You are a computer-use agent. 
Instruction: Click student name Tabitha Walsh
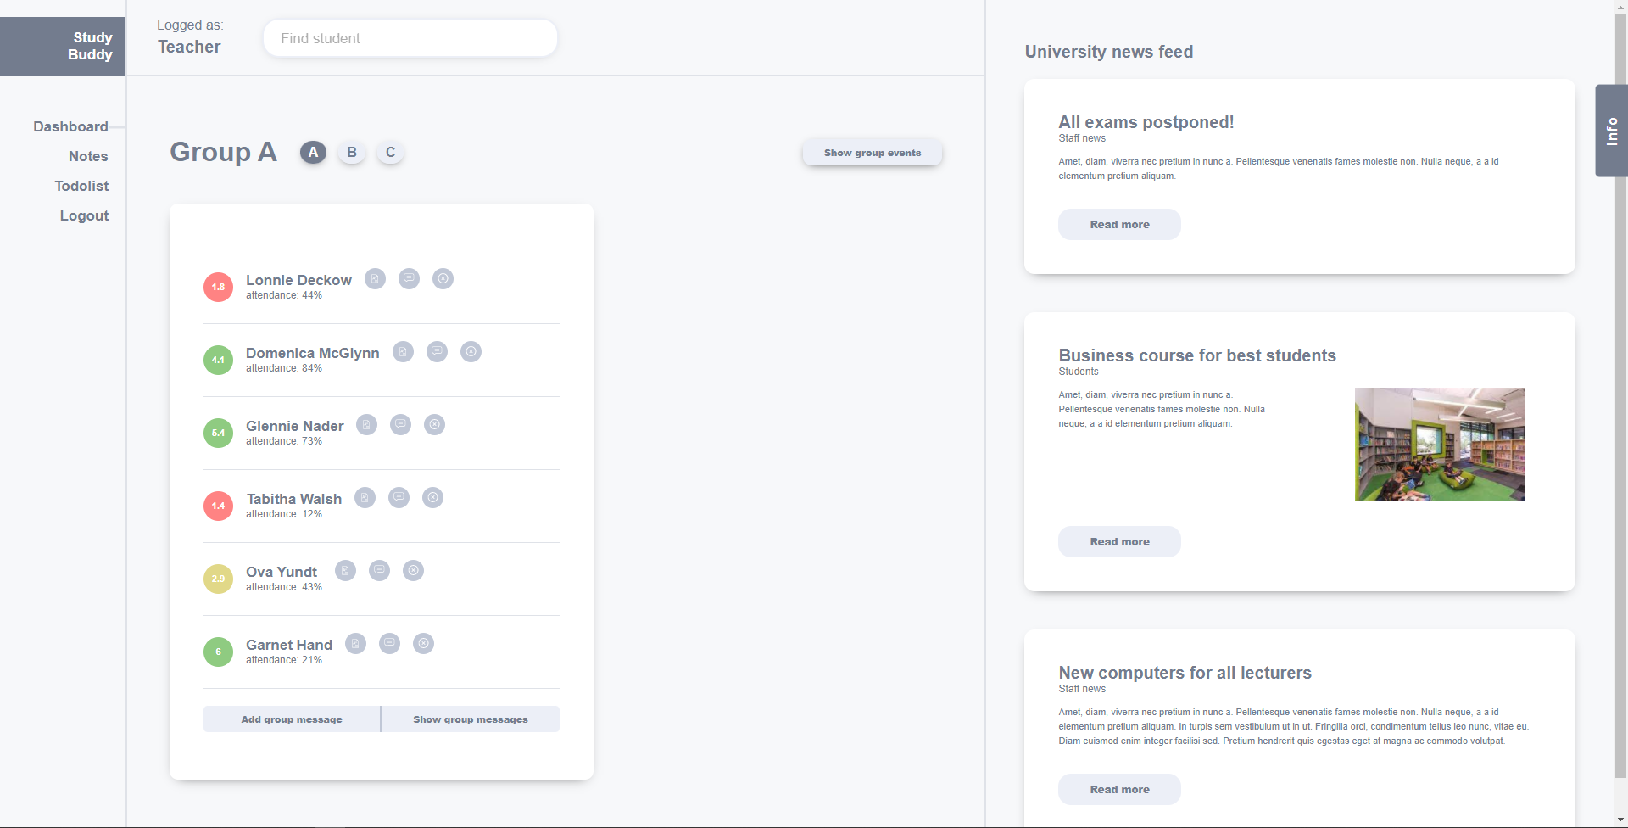click(x=294, y=499)
